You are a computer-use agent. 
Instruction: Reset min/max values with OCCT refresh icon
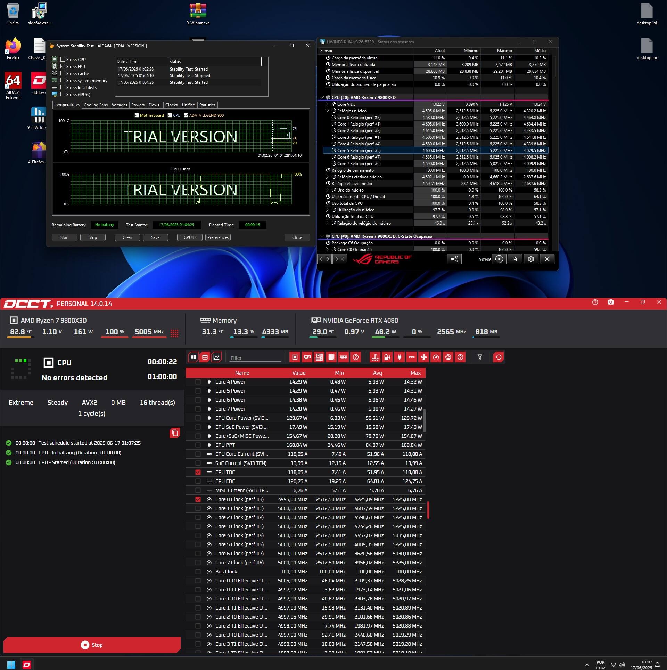pos(499,357)
